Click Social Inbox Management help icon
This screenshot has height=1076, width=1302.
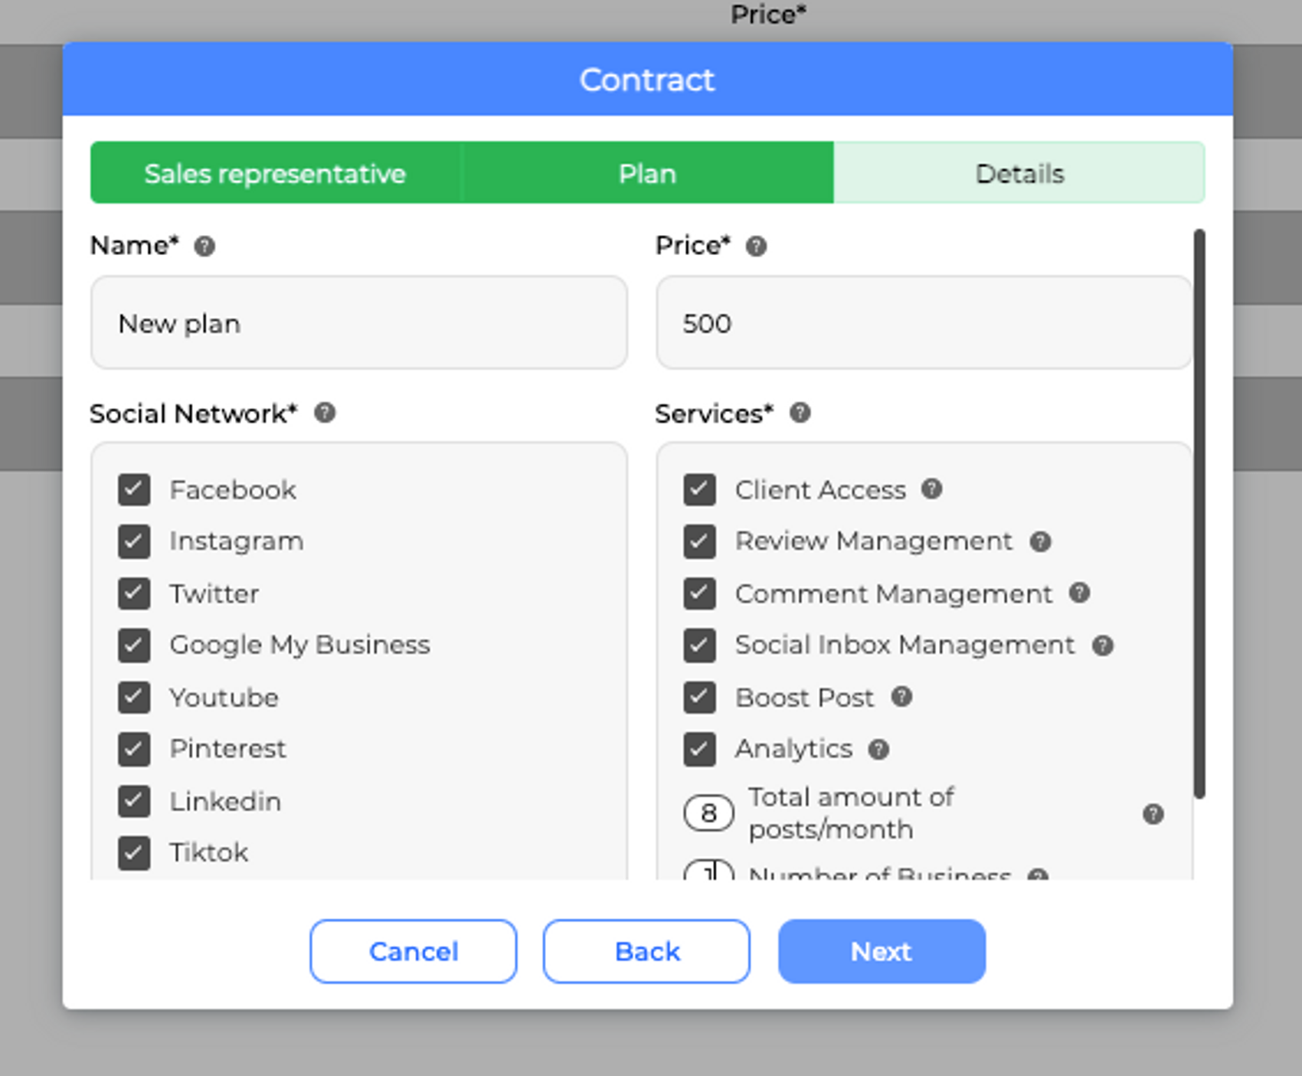1102,646
